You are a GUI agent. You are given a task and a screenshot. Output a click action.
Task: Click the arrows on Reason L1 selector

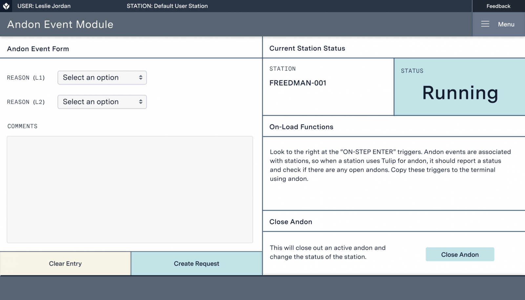point(140,78)
